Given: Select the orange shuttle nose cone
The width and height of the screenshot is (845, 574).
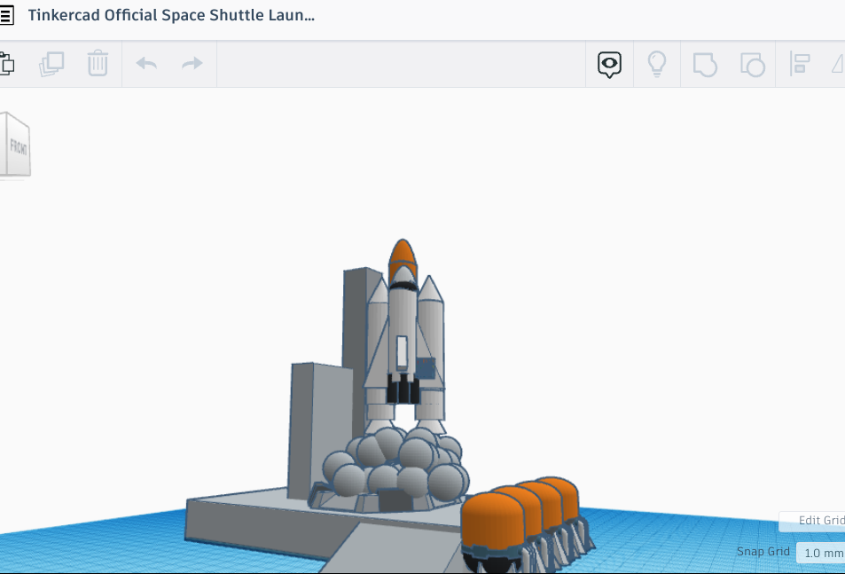Looking at the screenshot, I should (402, 253).
